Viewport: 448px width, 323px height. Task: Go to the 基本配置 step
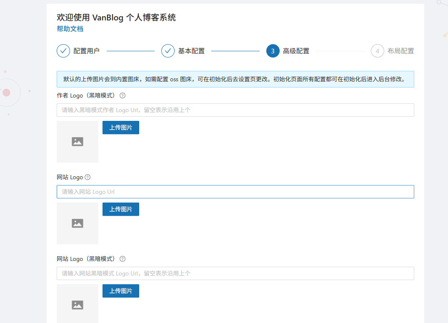tap(183, 51)
